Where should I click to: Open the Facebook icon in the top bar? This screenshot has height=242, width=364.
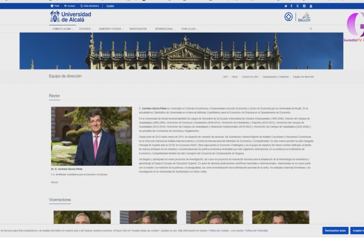pyautogui.click(x=292, y=6)
